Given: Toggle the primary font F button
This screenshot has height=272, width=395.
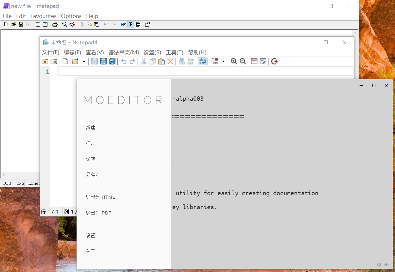Looking at the screenshot, I should click(131, 24).
